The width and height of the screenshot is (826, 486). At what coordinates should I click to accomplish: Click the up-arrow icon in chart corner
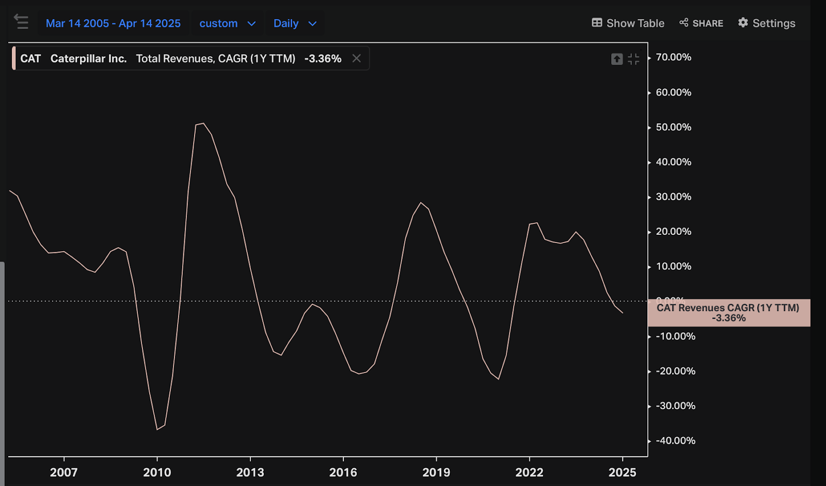(x=617, y=59)
